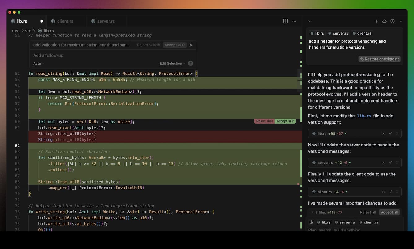Click line number 62 in gutter
This screenshot has height=249, width=414.
tap(17, 146)
